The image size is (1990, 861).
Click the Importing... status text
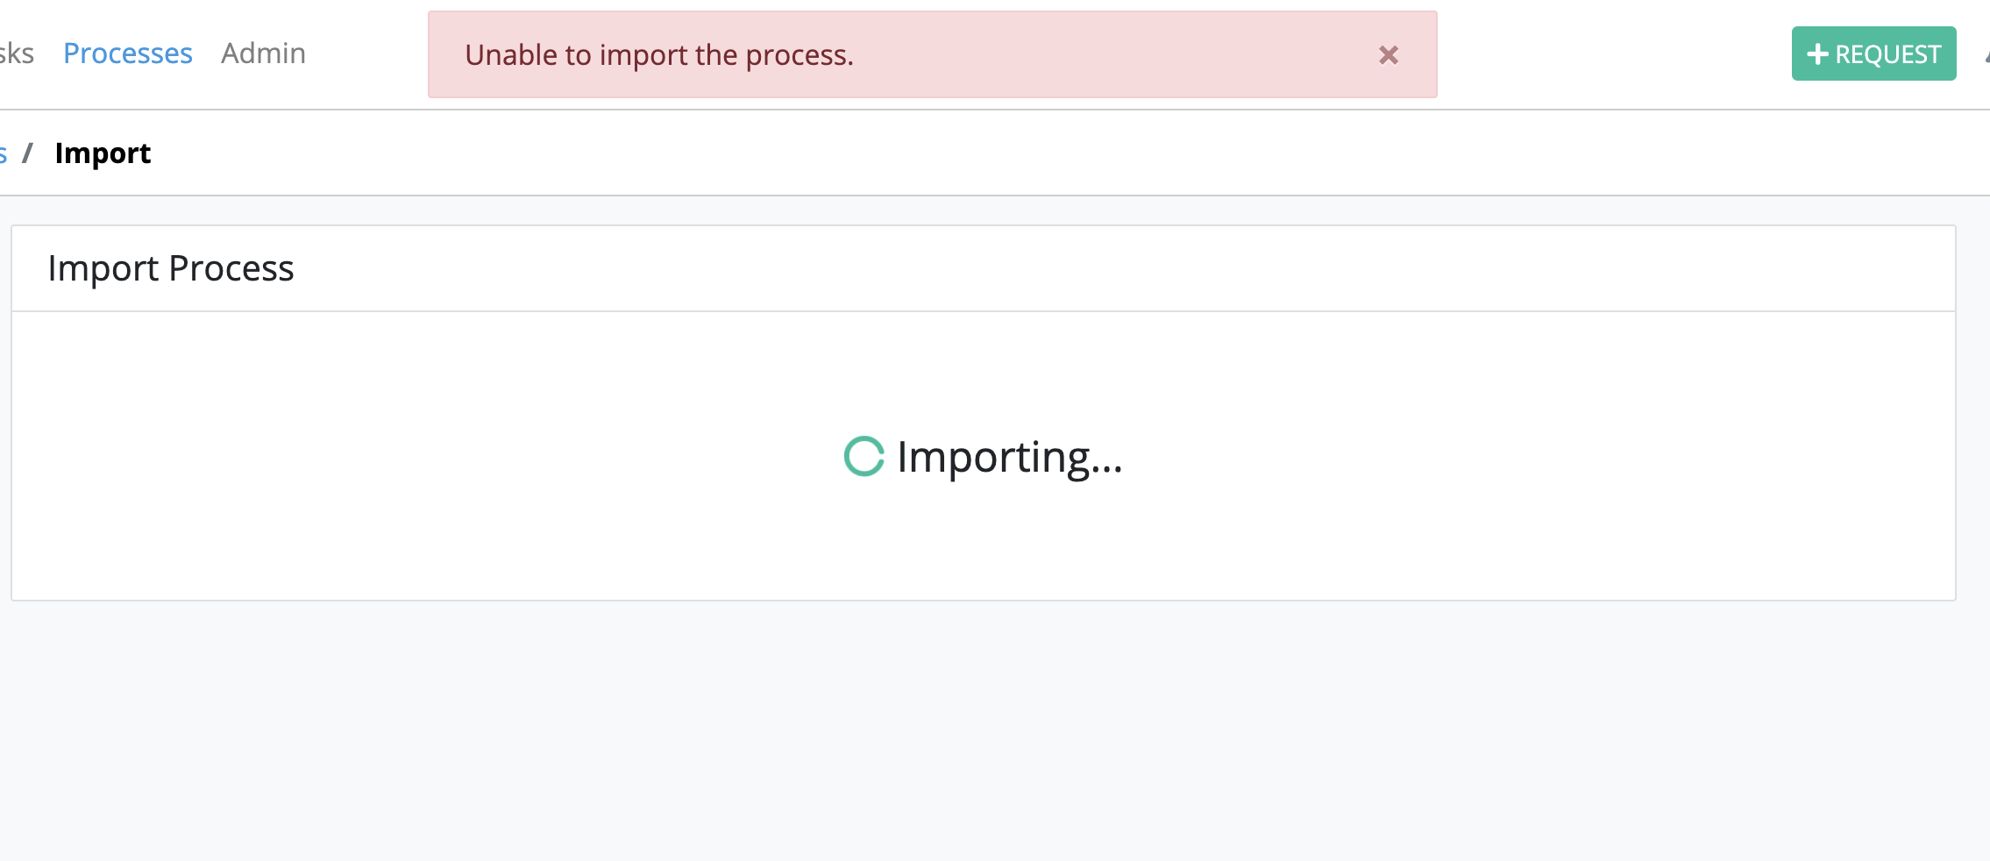1008,457
